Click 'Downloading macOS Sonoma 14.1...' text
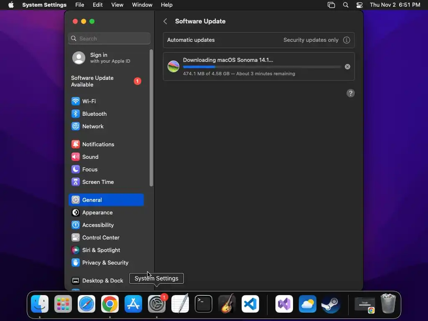Image resolution: width=428 pixels, height=321 pixels. coord(228,60)
